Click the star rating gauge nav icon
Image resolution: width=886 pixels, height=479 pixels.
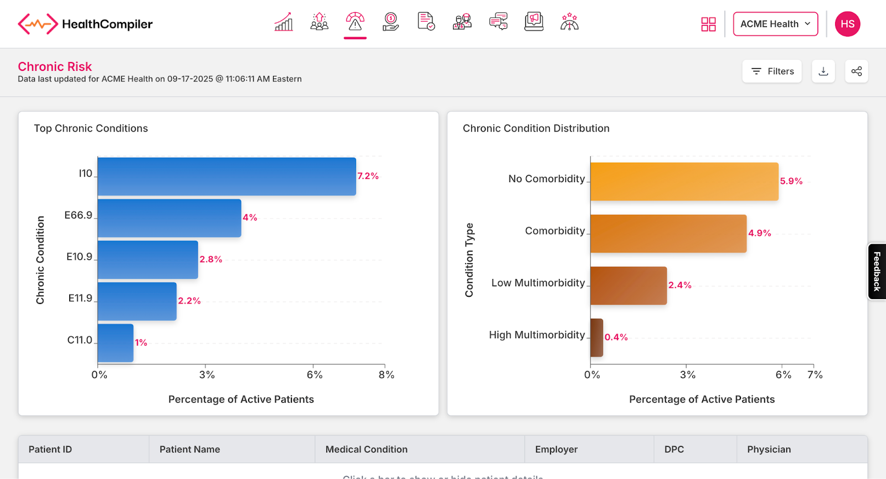click(569, 22)
